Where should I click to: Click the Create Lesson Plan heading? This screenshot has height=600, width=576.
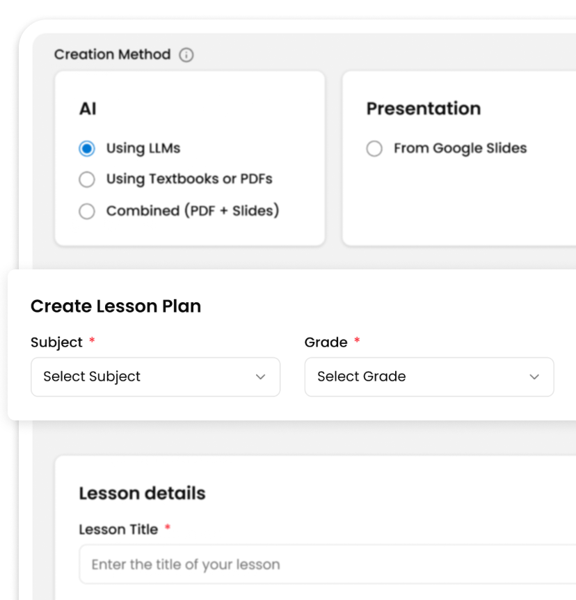[115, 306]
